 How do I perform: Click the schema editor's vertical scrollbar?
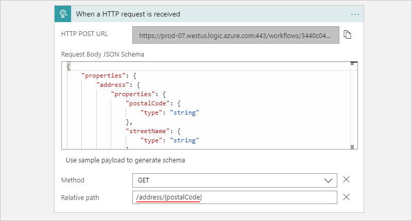[x=353, y=105]
